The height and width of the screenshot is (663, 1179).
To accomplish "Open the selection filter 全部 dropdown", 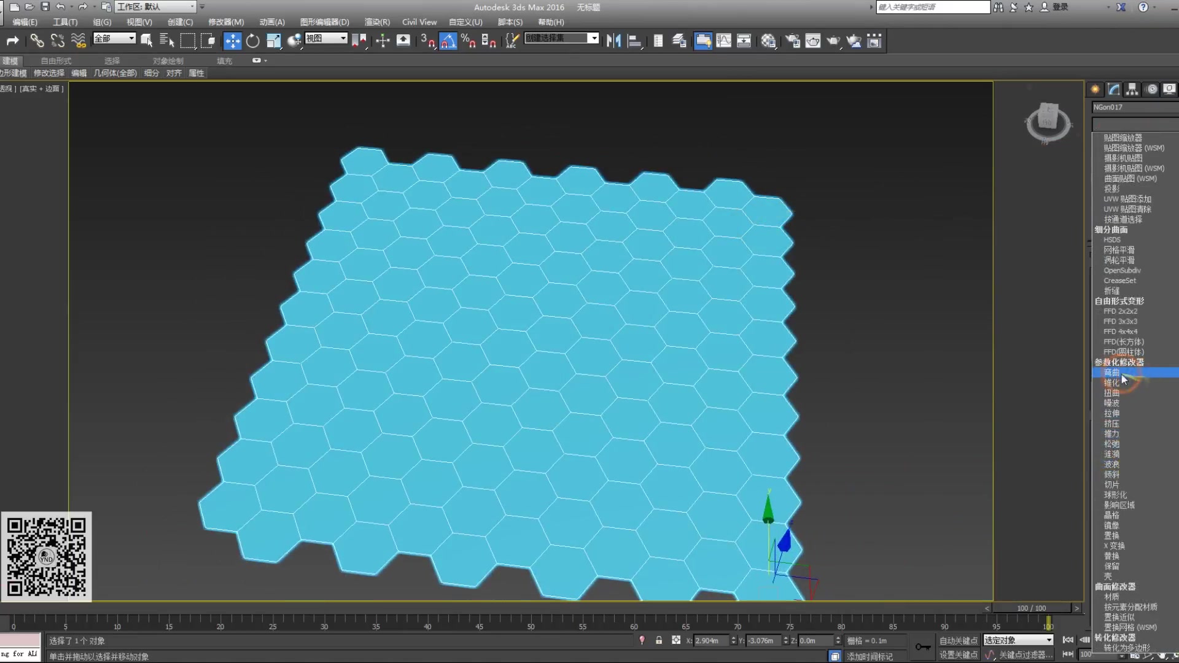I will pos(114,38).
